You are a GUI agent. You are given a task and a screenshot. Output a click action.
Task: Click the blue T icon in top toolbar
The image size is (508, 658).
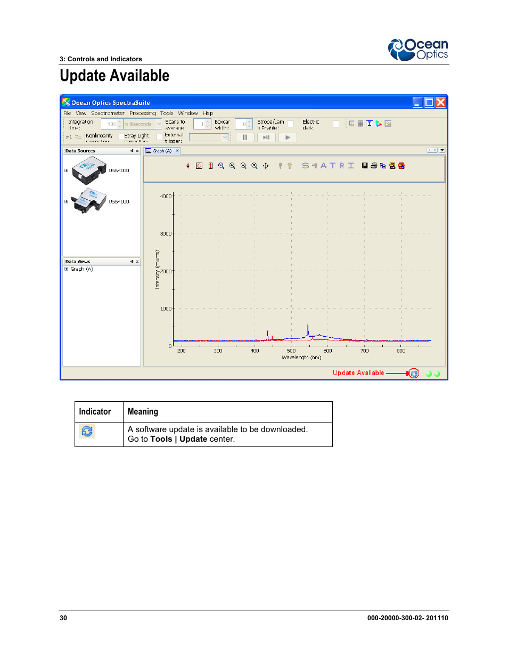coord(370,124)
